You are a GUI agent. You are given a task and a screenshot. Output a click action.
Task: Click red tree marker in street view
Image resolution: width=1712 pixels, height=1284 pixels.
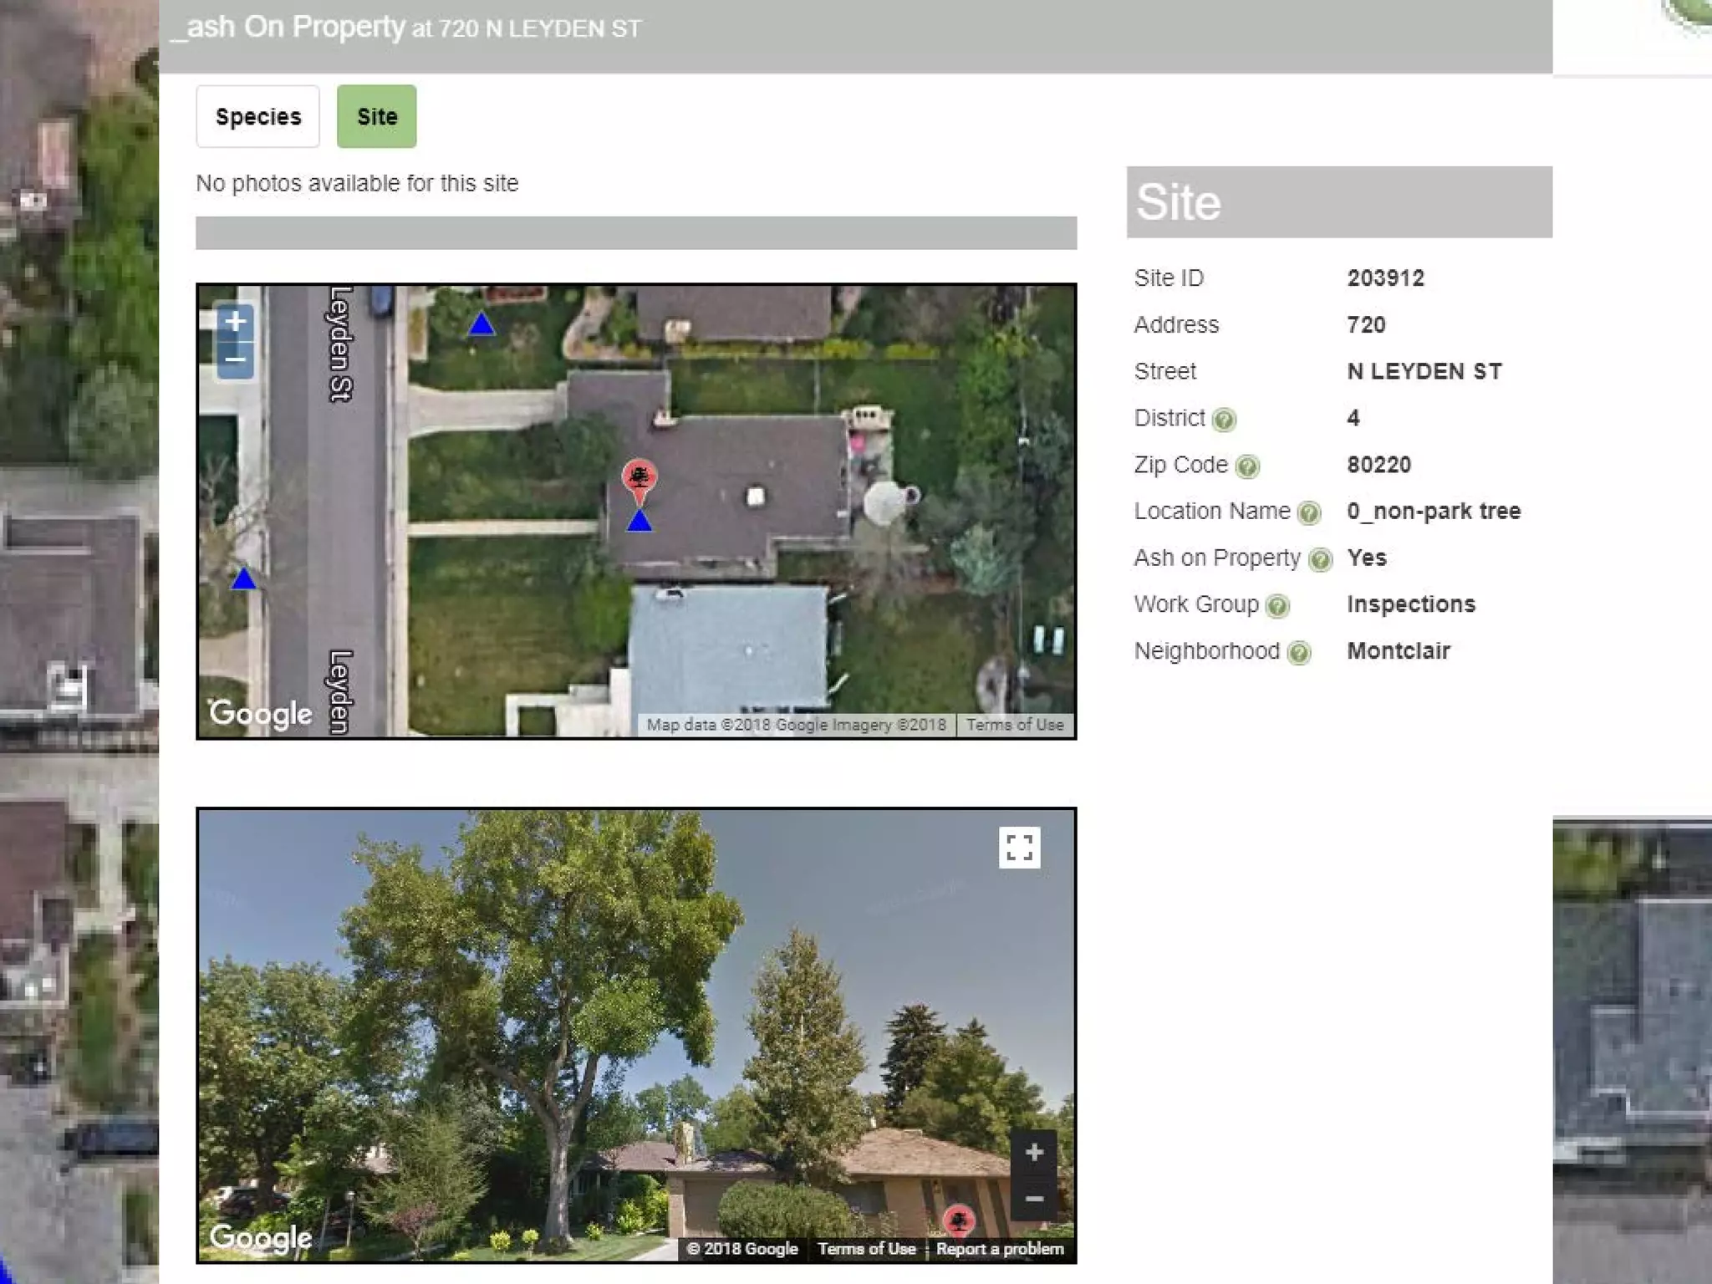tap(959, 1220)
